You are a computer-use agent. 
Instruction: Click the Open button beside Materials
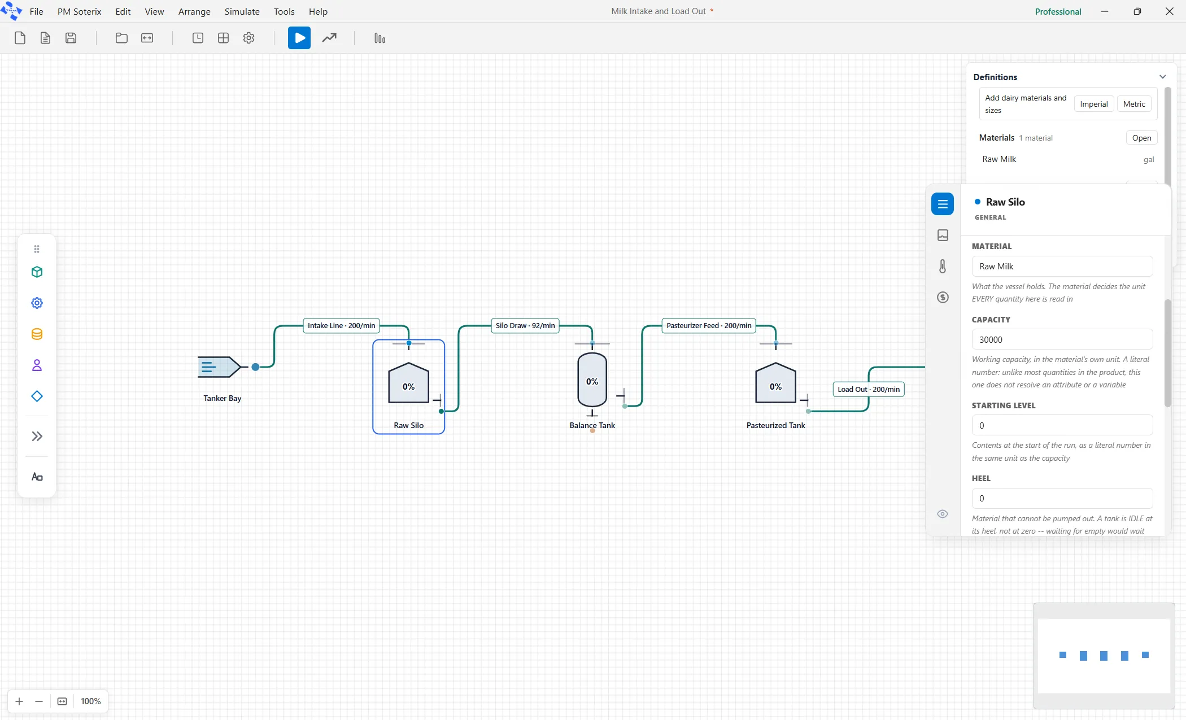[1141, 138]
